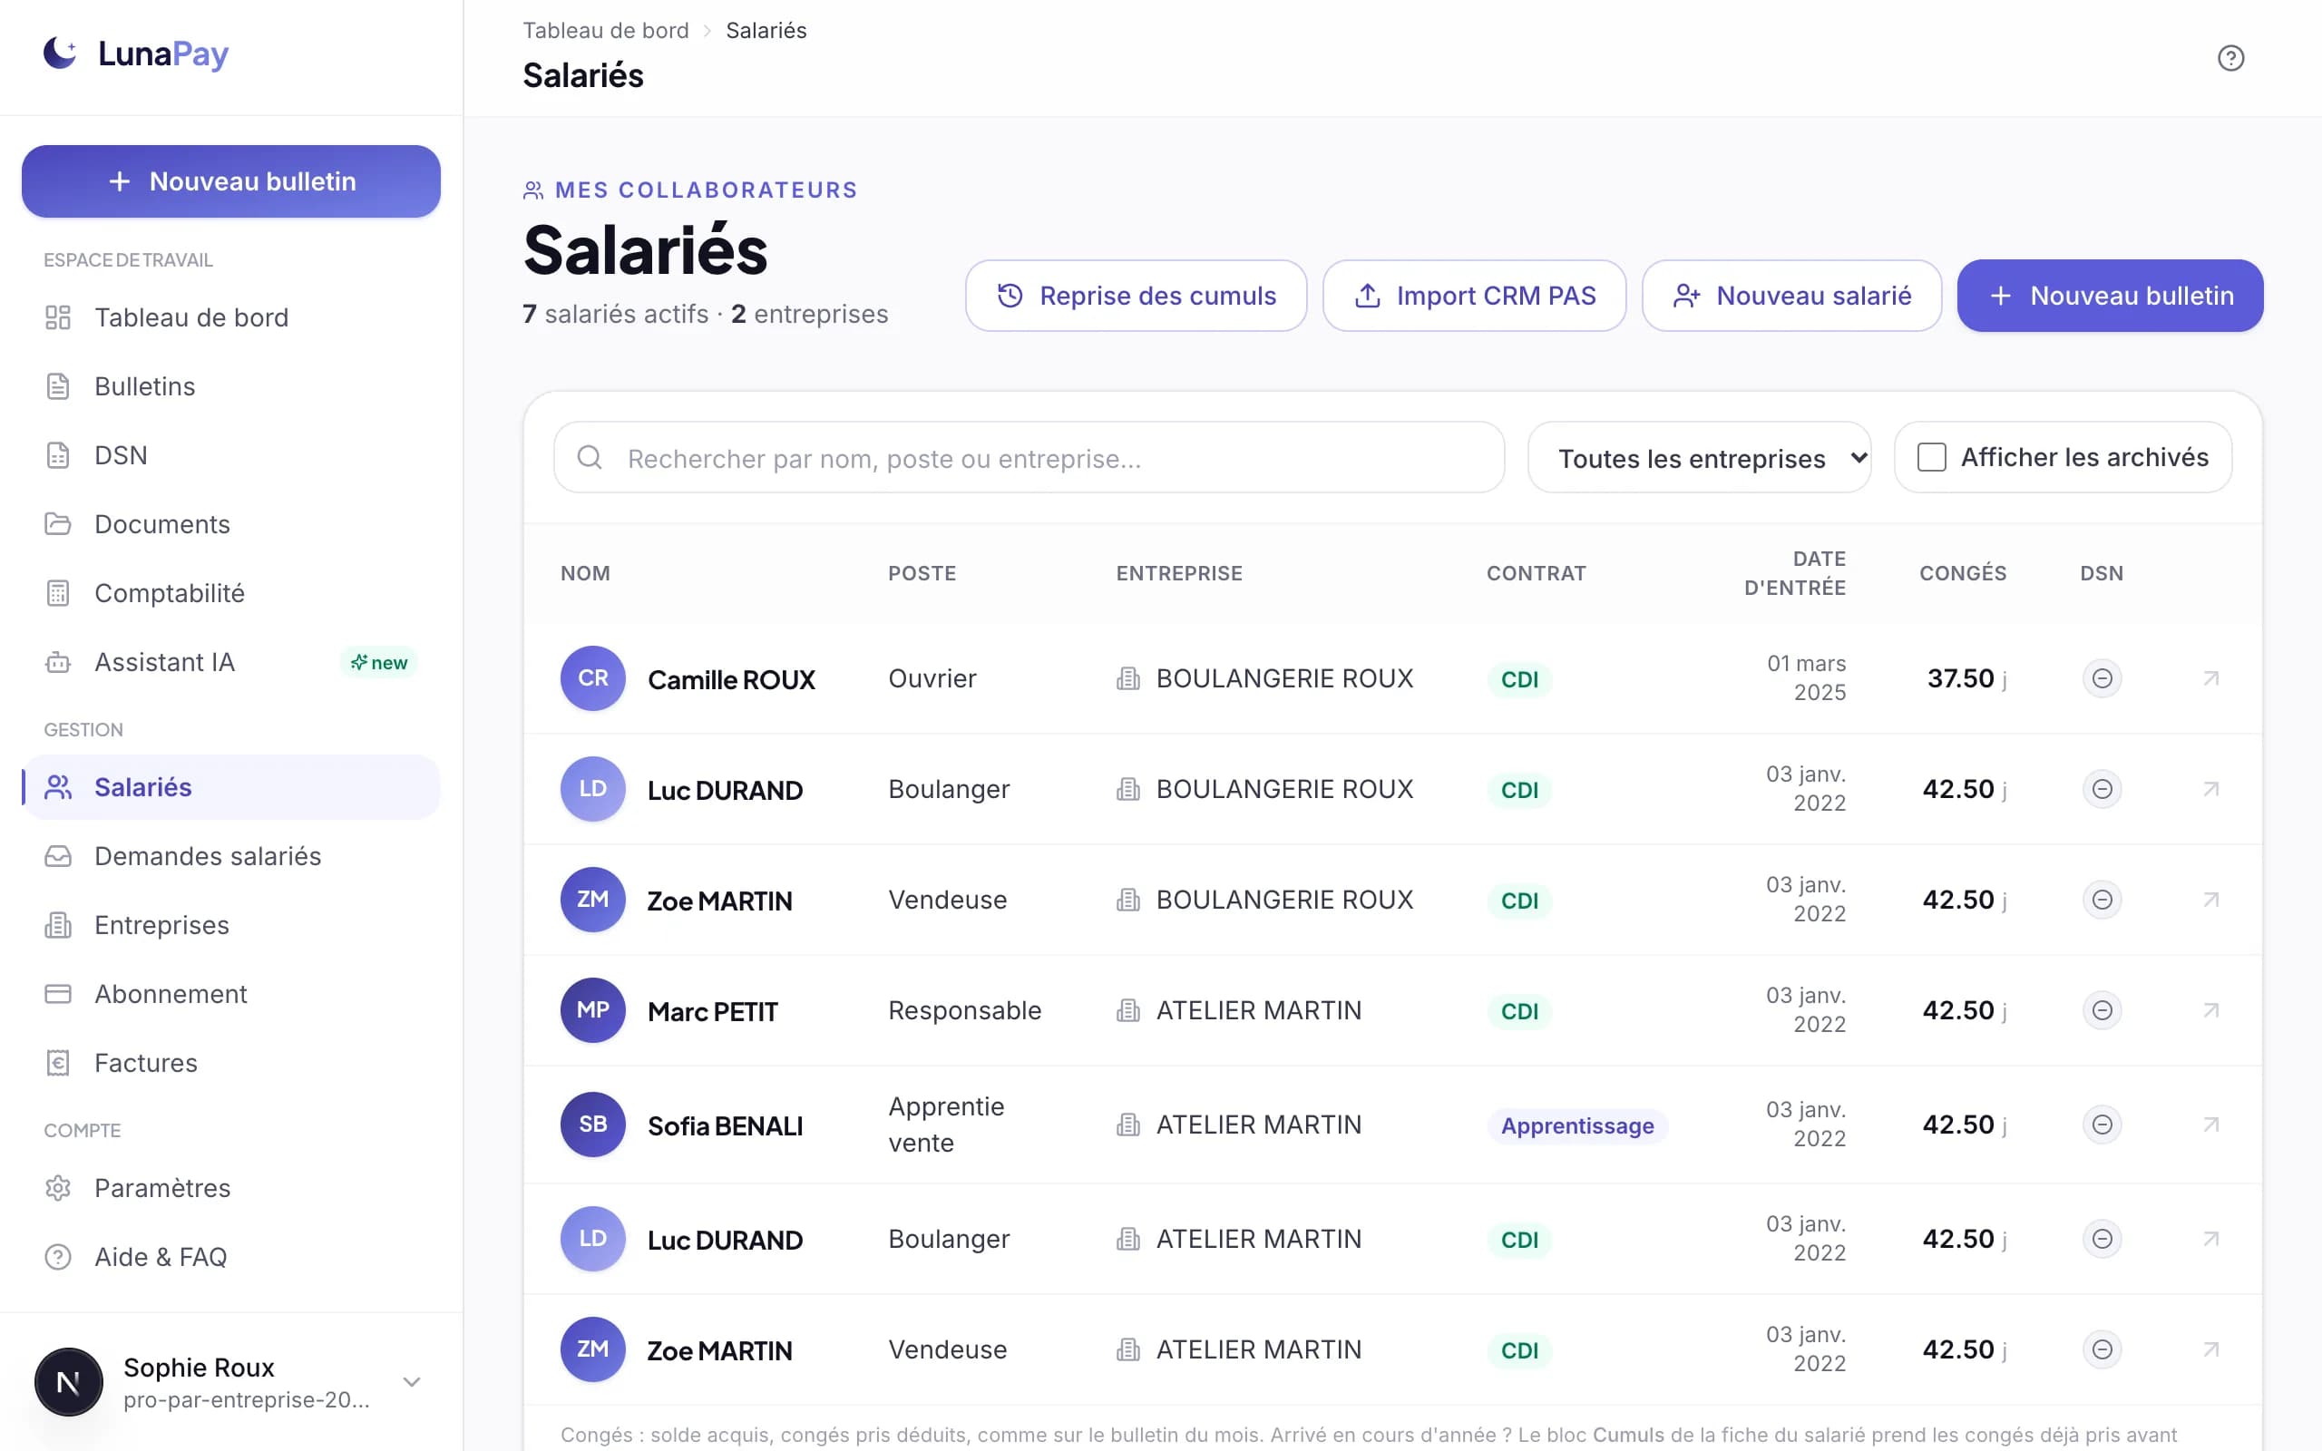Screen dimensions: 2322x1451
Task: Click the Import CRM PAS button
Action: [1474, 296]
